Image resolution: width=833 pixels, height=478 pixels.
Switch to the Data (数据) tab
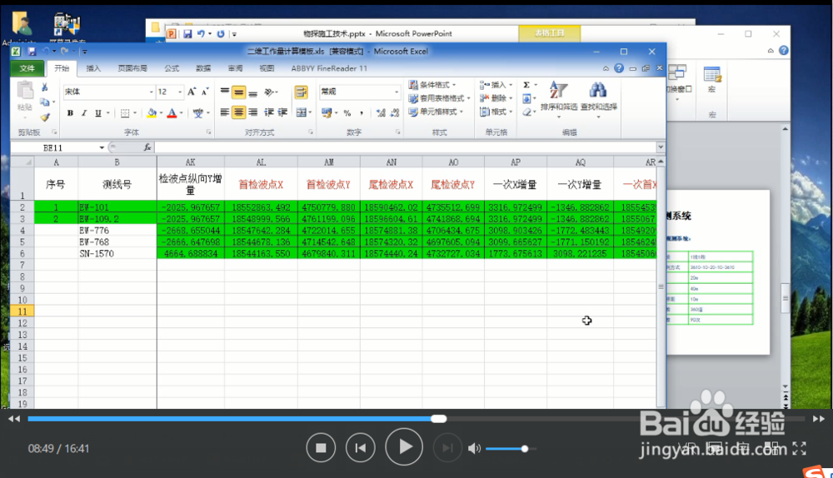tap(203, 68)
